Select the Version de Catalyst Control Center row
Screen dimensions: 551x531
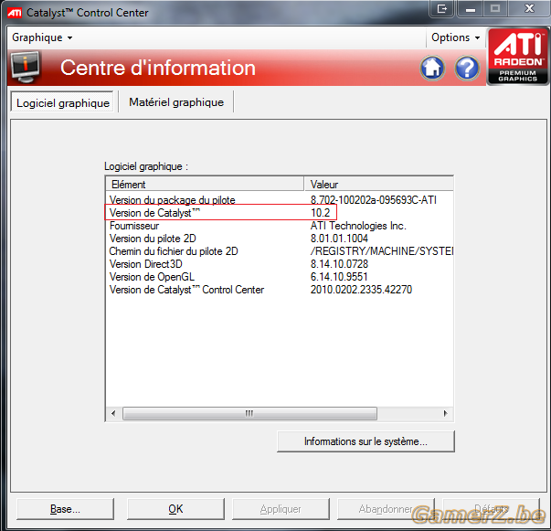click(280, 290)
